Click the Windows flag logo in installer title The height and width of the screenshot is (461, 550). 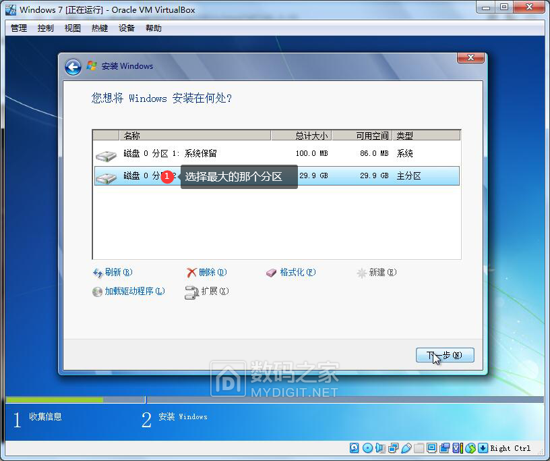pos(92,65)
